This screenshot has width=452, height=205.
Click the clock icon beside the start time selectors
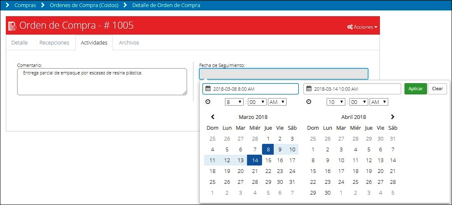pyautogui.click(x=208, y=101)
